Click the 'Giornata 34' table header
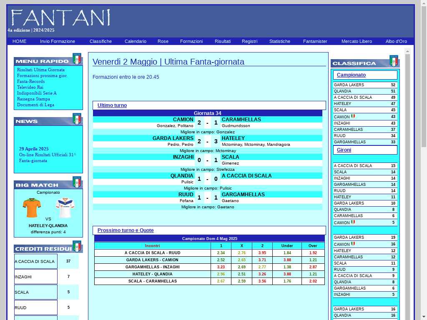The height and width of the screenshot is (320, 427). (208, 113)
